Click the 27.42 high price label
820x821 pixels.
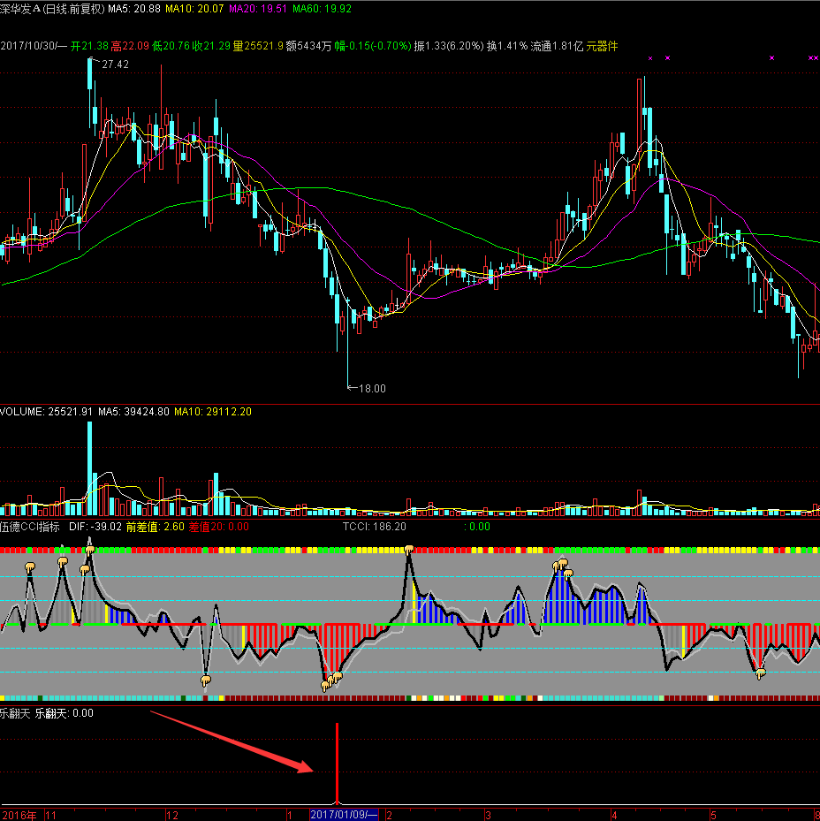pos(115,65)
